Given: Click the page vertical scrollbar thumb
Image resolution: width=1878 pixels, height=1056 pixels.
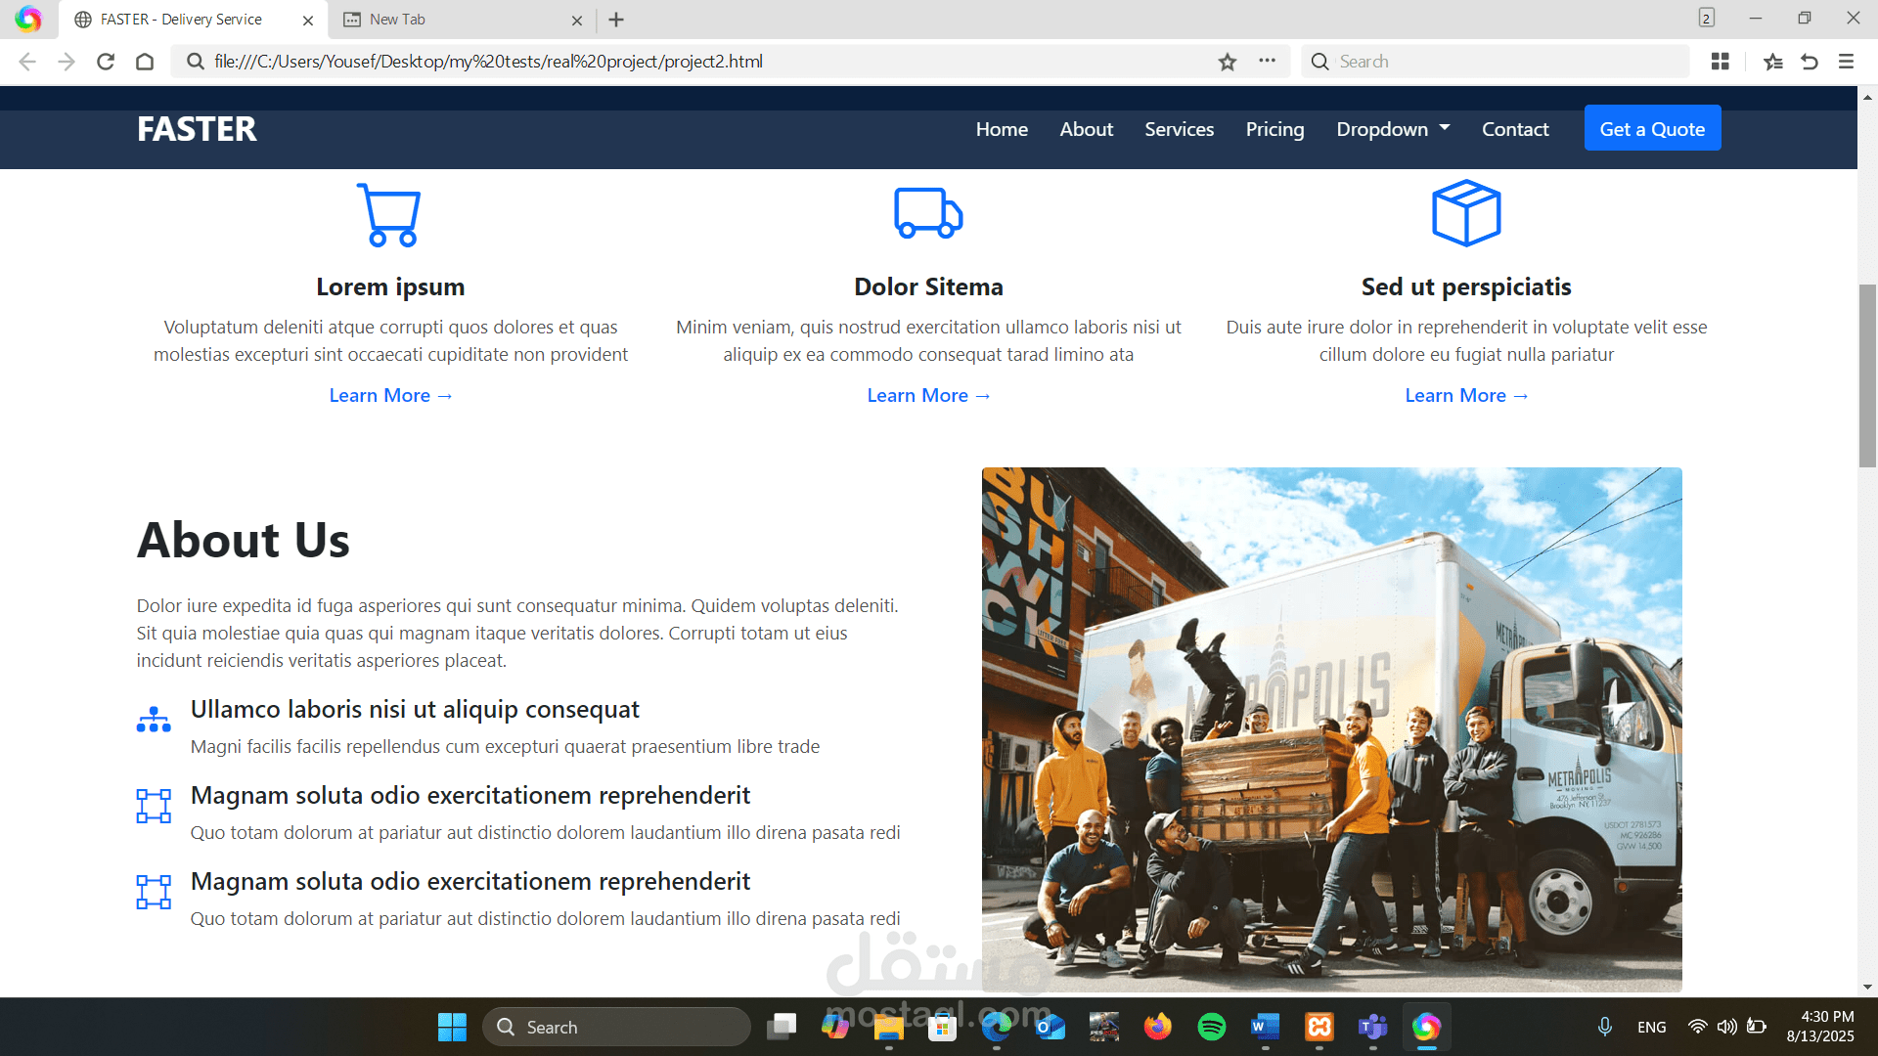Looking at the screenshot, I should 1867,375.
